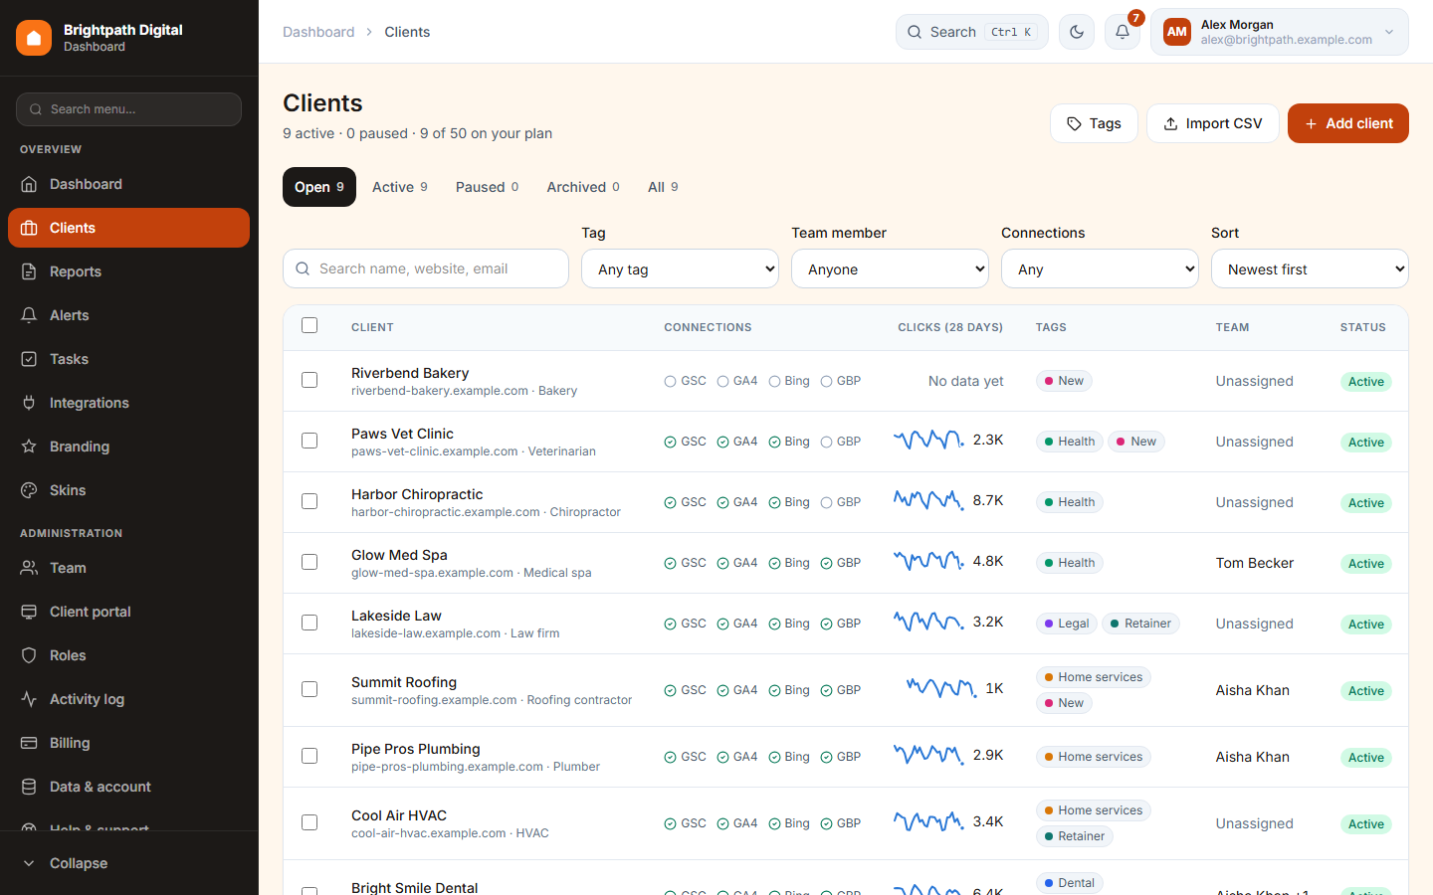Open Billing via the card icon
The width and height of the screenshot is (1433, 895).
tap(29, 743)
